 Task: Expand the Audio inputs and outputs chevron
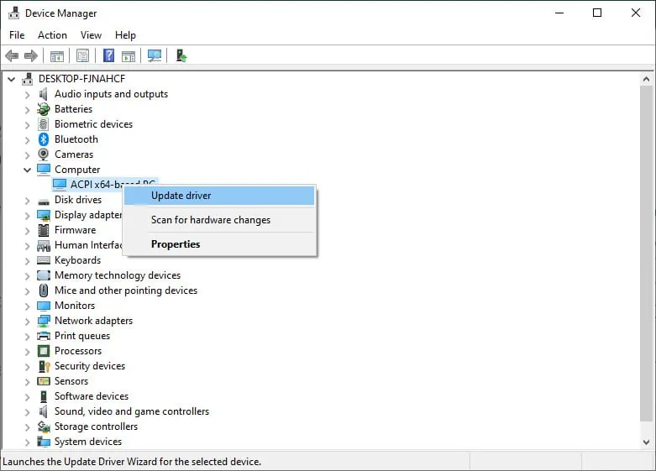[27, 95]
